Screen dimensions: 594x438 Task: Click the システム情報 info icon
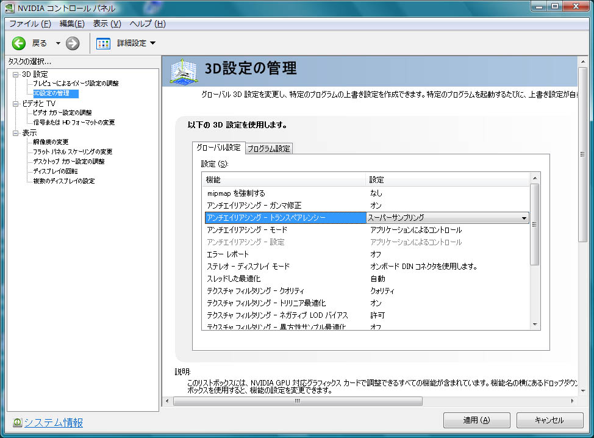[17, 422]
